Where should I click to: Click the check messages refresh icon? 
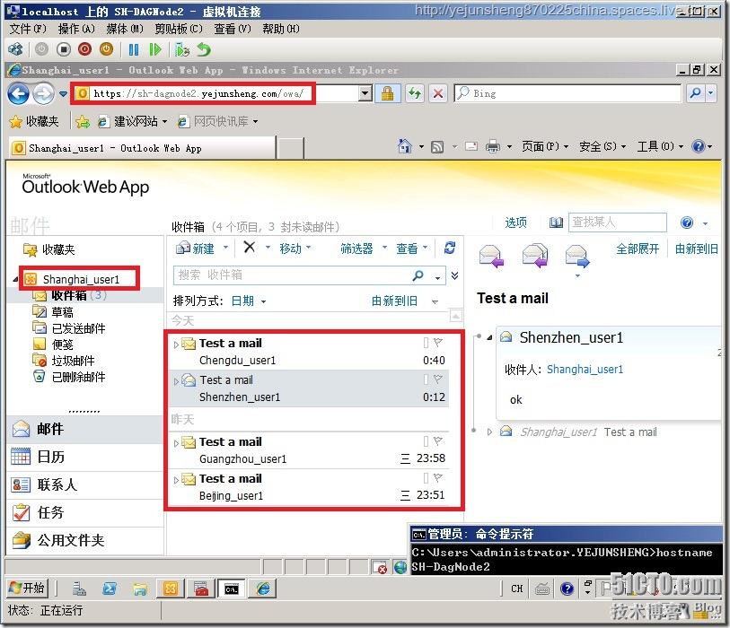pyautogui.click(x=450, y=248)
